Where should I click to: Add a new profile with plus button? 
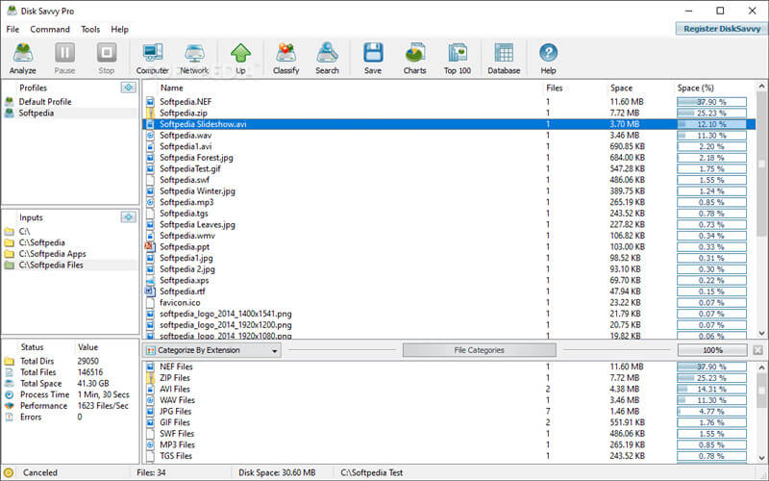(x=128, y=88)
